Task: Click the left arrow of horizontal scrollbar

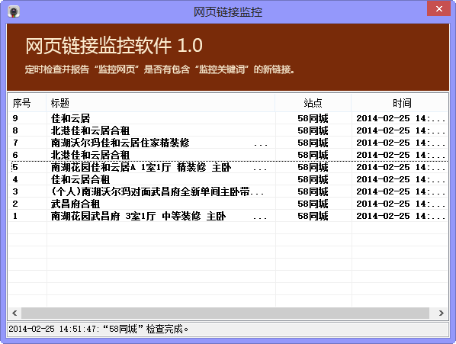Action: (14, 313)
